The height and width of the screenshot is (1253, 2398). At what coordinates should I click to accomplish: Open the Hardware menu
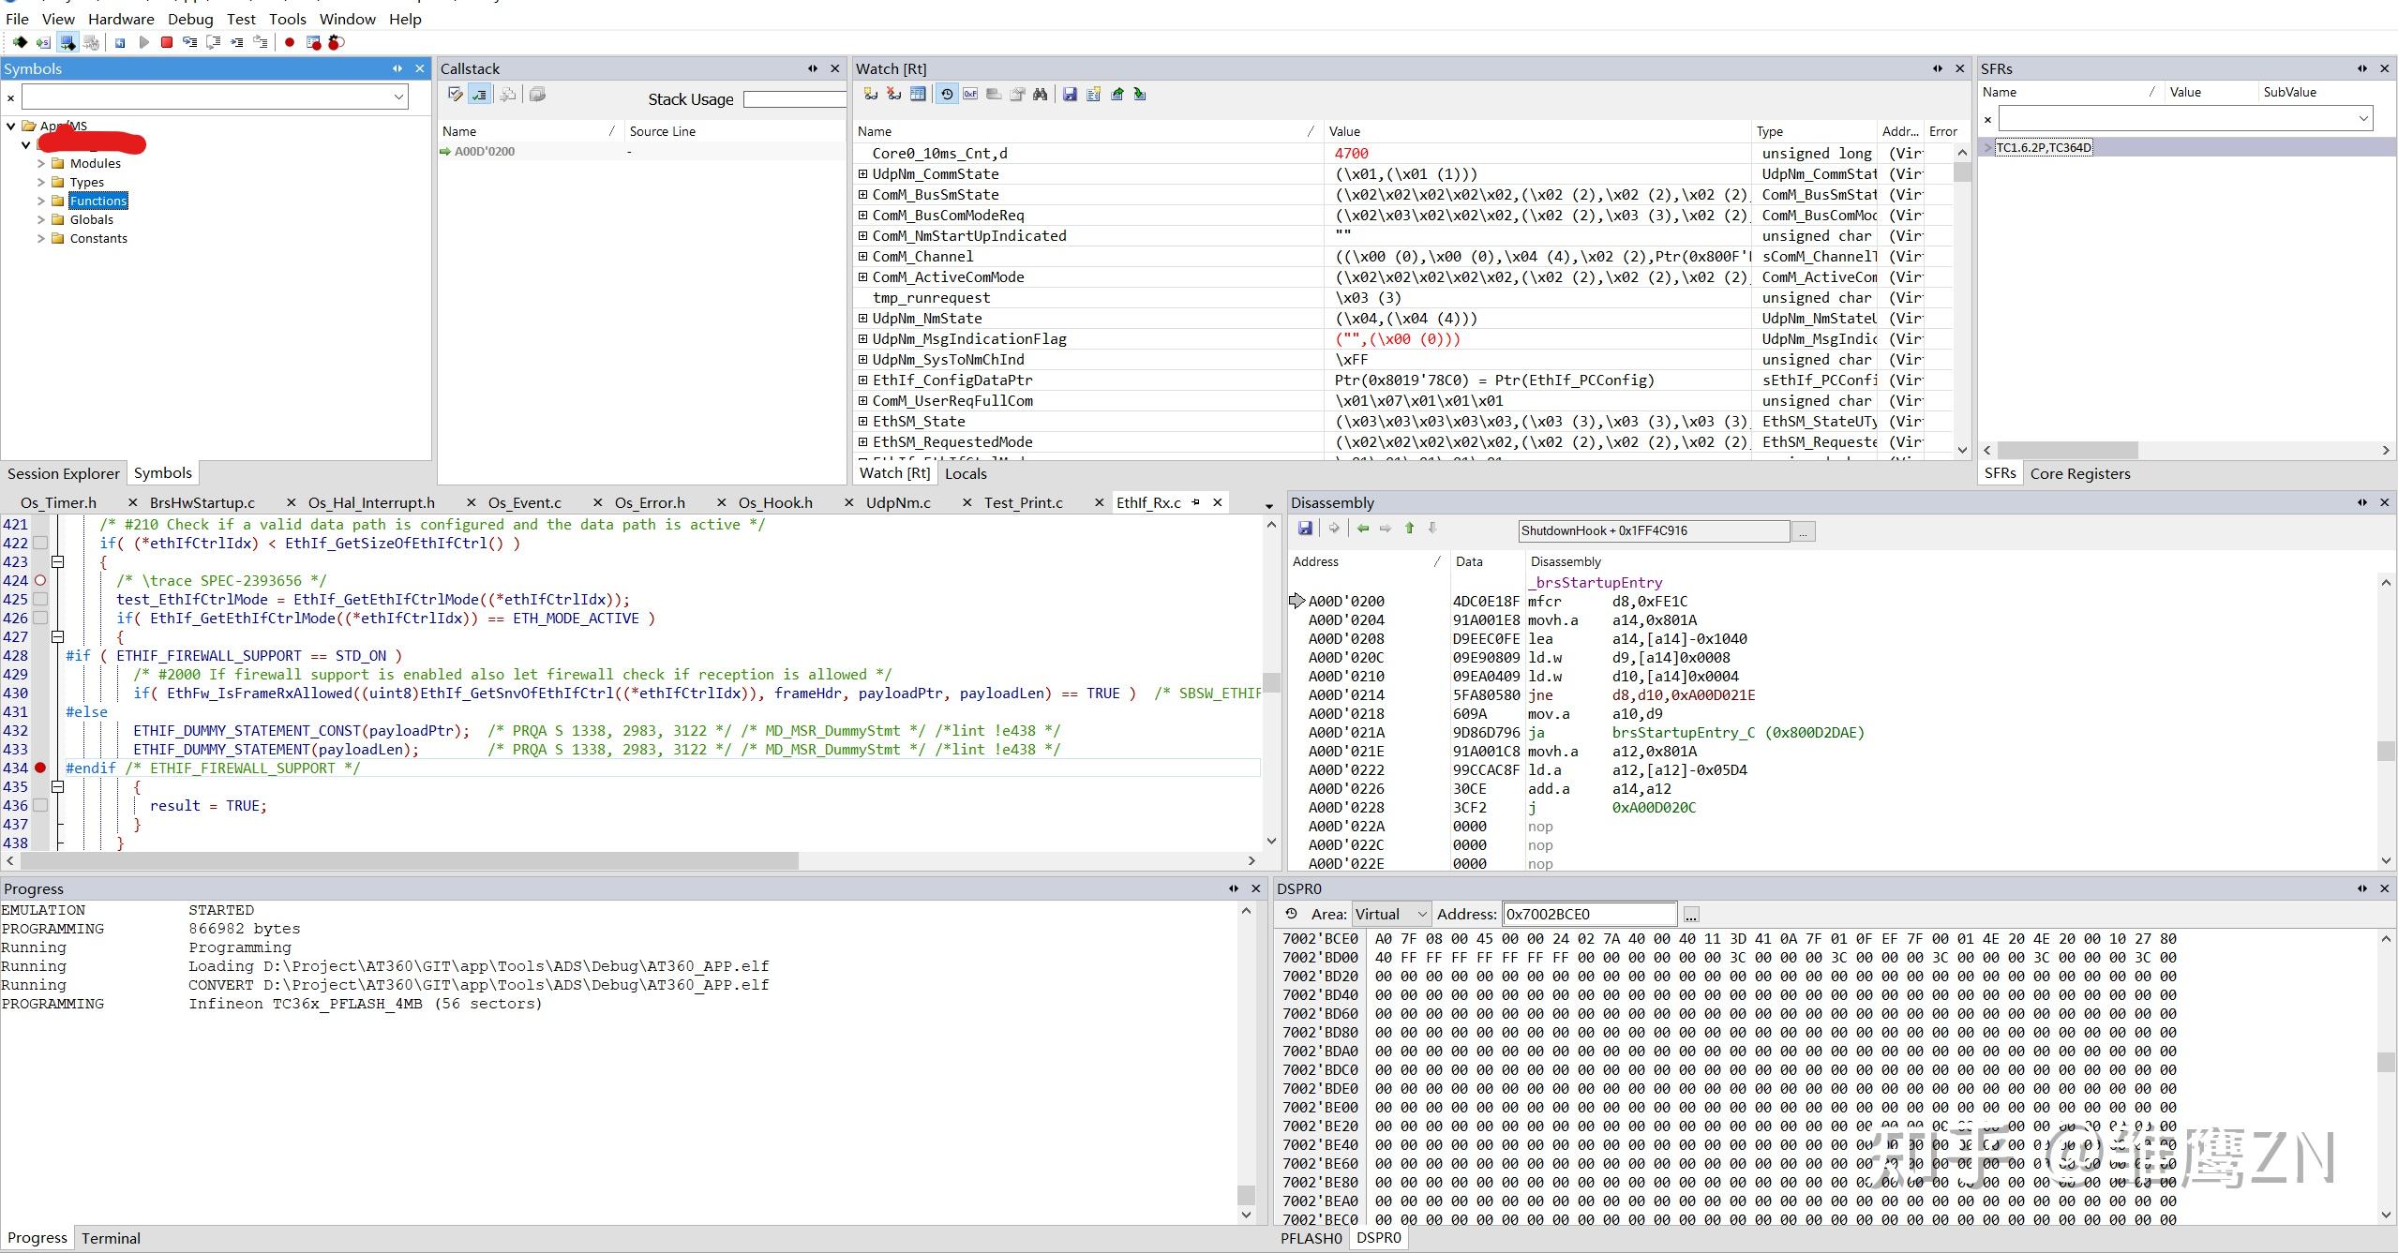click(121, 19)
